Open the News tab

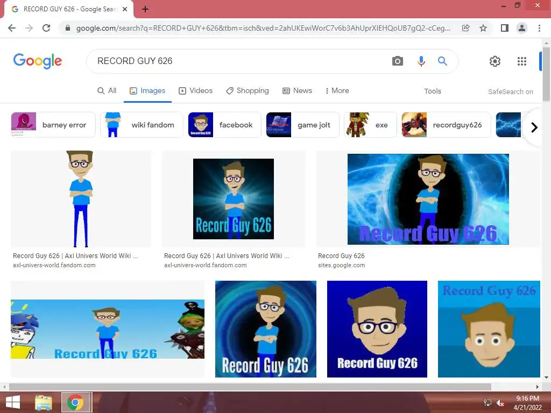point(297,90)
